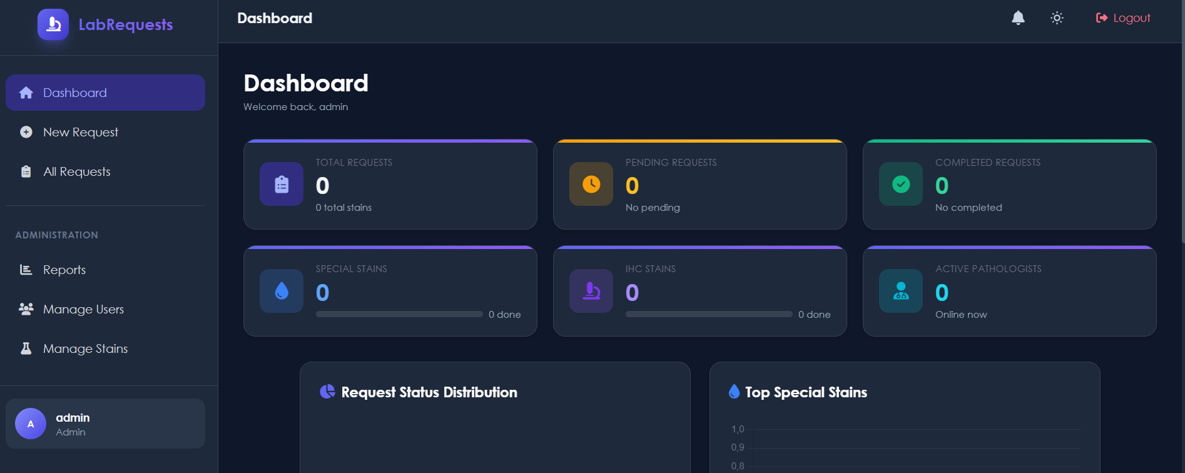Viewport: 1185px width, 473px height.
Task: Select the home icon beside Dashboard
Action: 26,92
